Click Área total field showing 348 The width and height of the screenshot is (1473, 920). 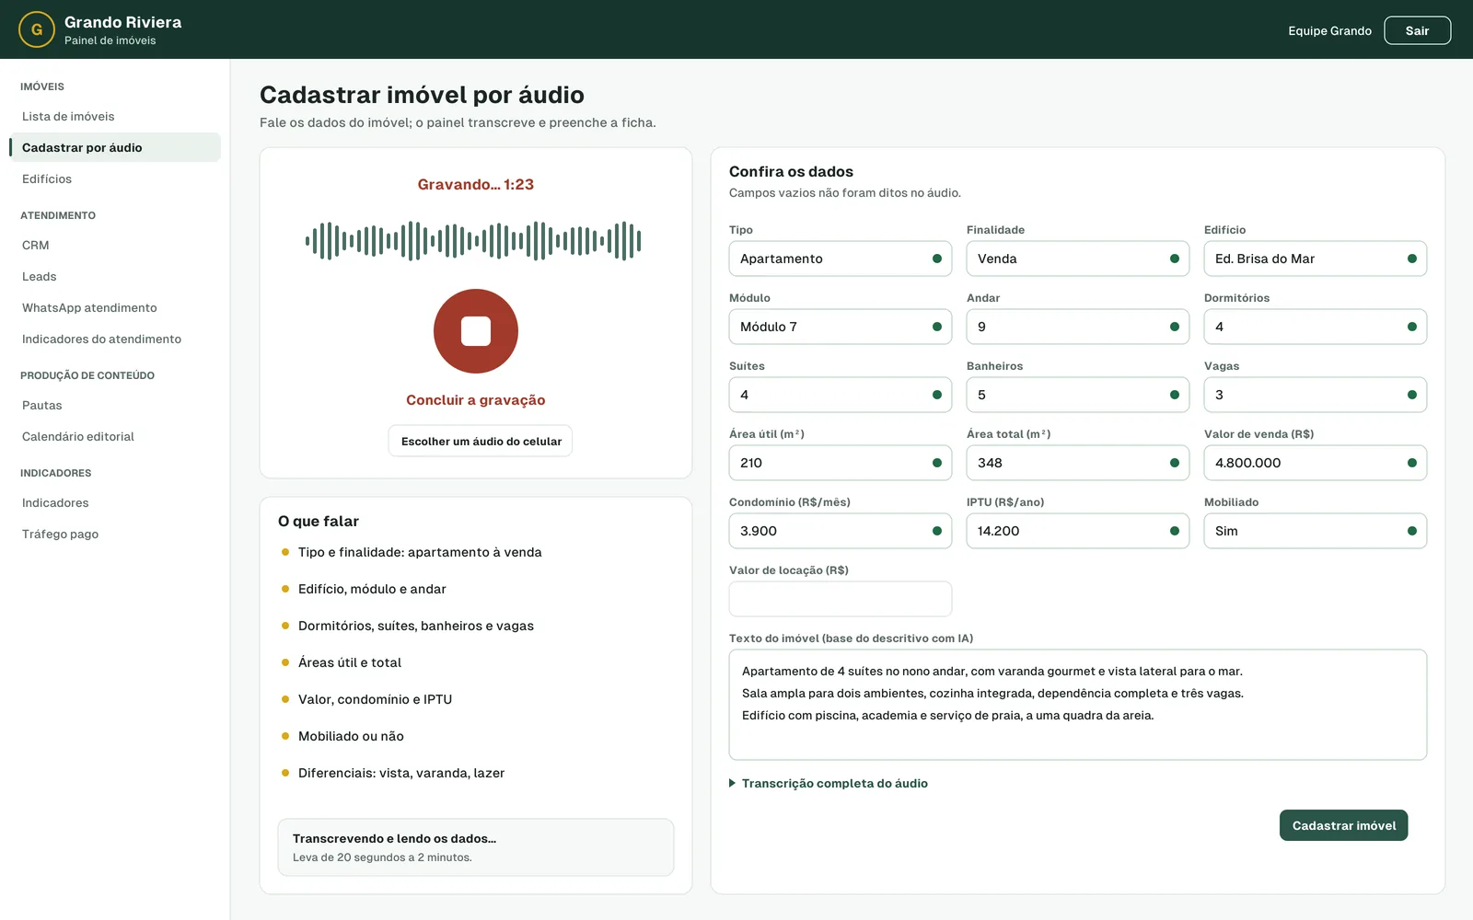tap(1078, 463)
